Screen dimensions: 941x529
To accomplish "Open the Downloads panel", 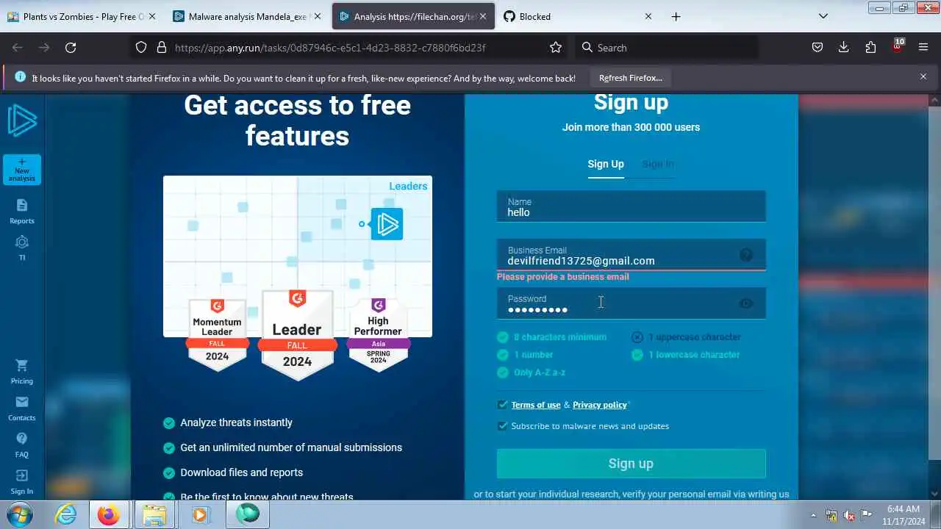I will (x=844, y=48).
